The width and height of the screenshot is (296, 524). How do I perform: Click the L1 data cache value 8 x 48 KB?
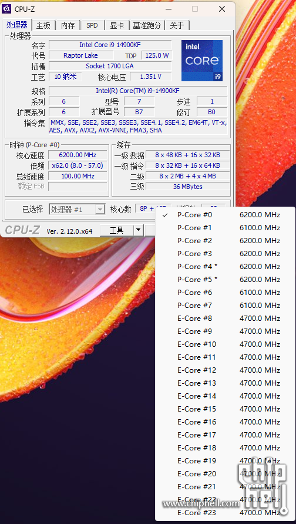pyautogui.click(x=188, y=155)
